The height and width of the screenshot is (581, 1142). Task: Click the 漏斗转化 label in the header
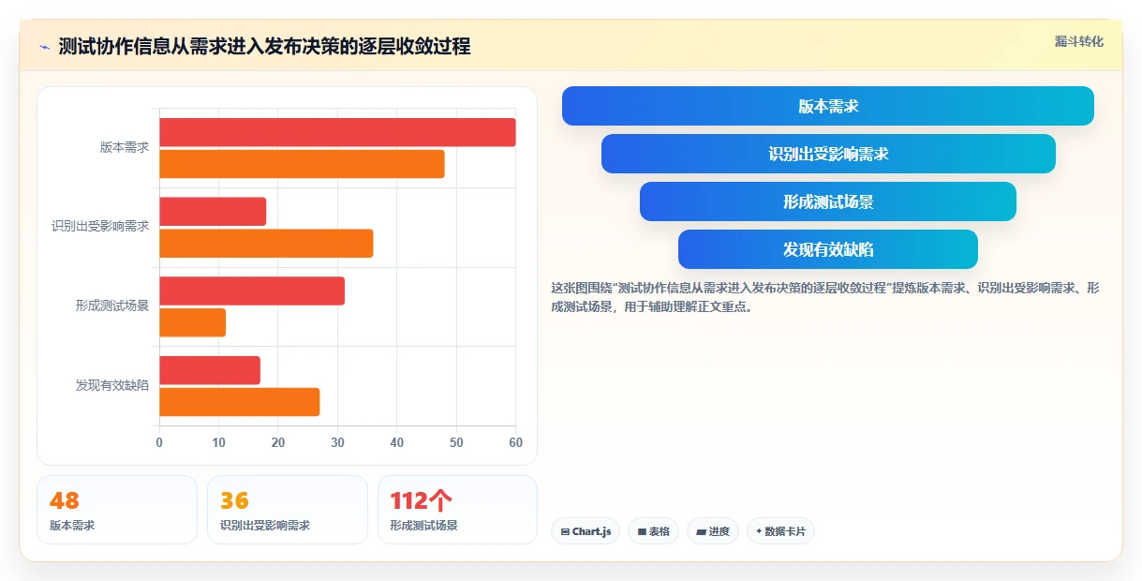tap(1079, 42)
